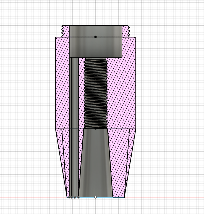The width and height of the screenshot is (204, 214).
Task: Click the left external thread profile at top
Action: tap(63, 31)
